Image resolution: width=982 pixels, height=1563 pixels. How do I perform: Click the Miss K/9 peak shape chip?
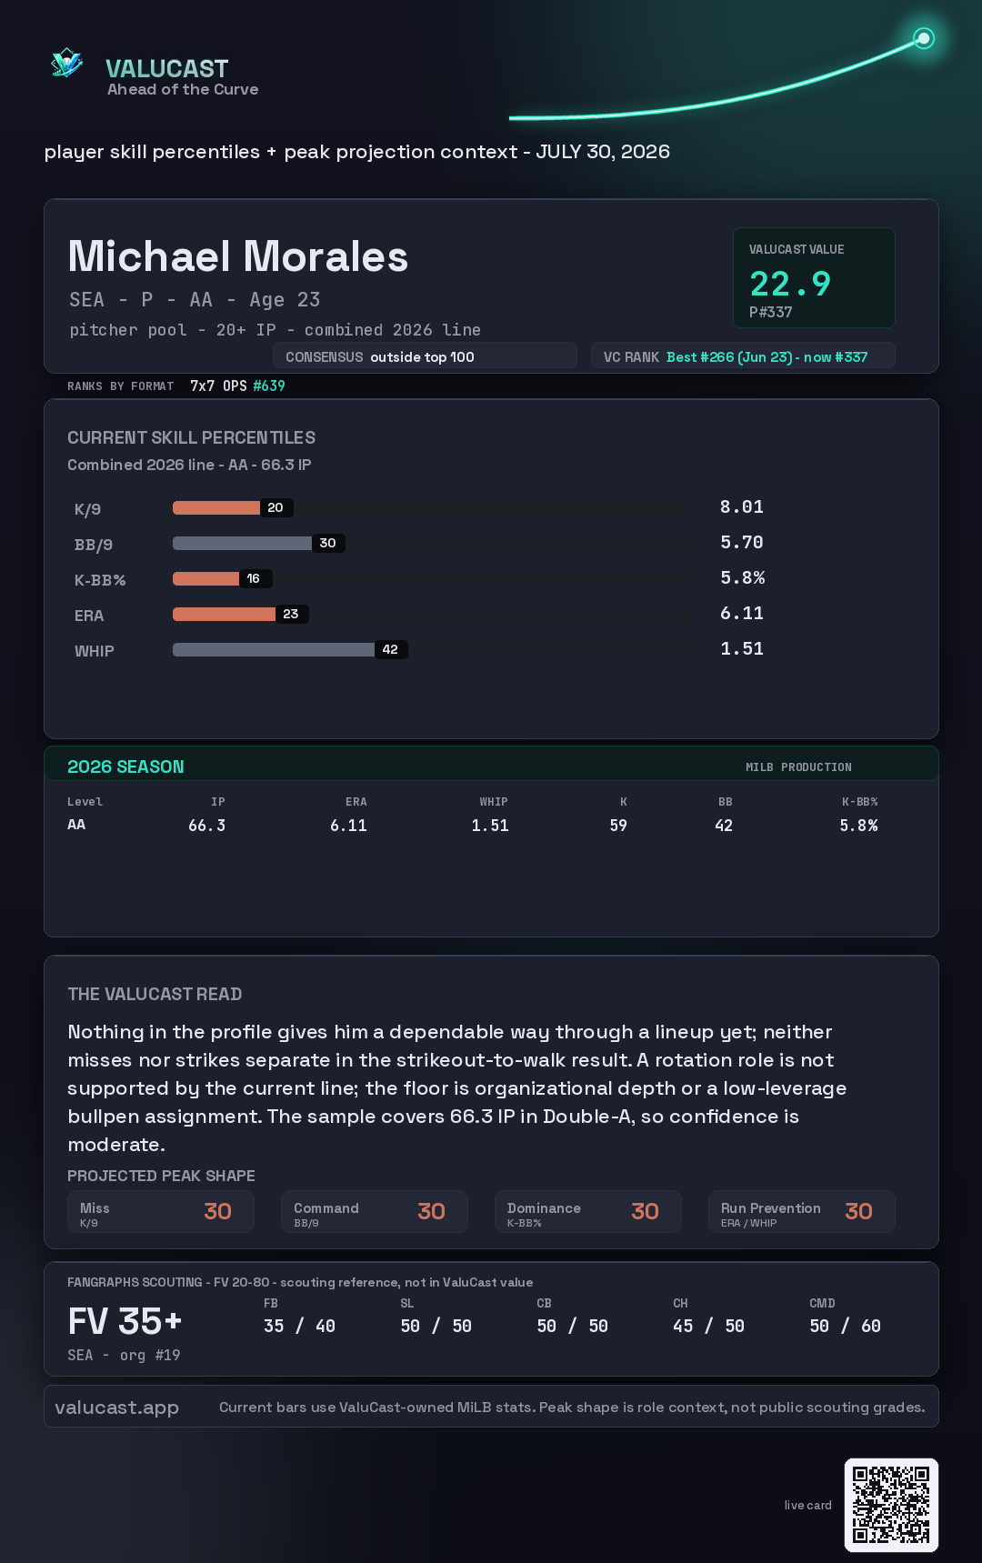point(161,1211)
